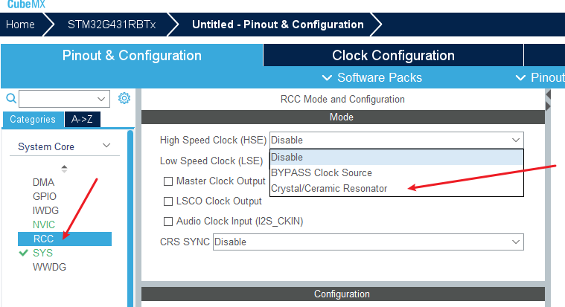
Task: Enable Master Clock Output checkbox
Action: [168, 181]
